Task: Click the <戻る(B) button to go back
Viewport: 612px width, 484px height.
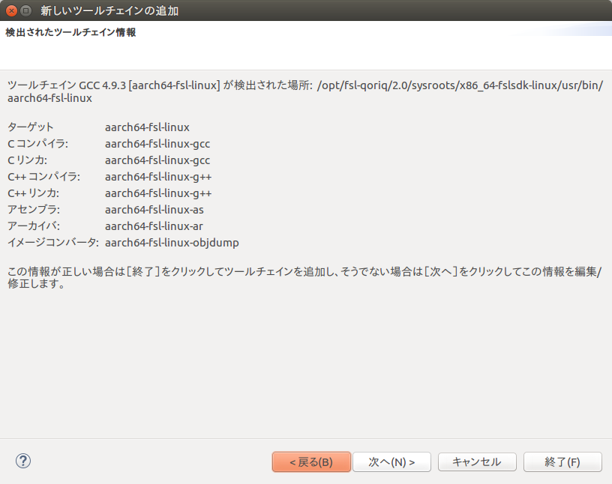Action: pyautogui.click(x=310, y=462)
